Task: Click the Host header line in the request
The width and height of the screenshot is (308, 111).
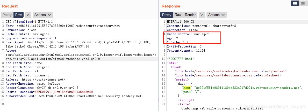Action: pos(63,26)
